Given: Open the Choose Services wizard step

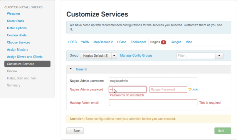Looking at the screenshot, I should click(x=19, y=43).
